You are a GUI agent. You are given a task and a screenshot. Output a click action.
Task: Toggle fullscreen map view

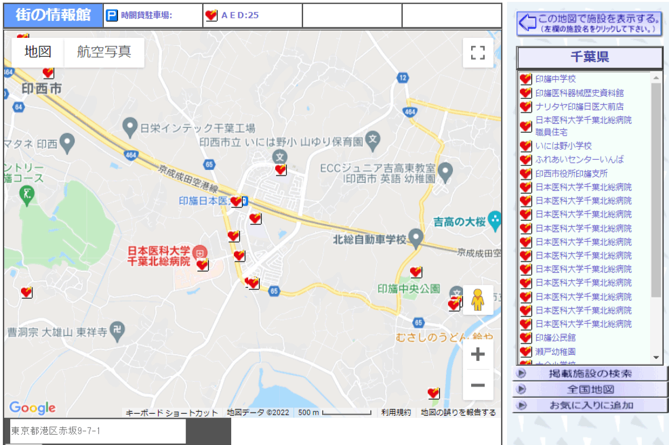click(x=478, y=53)
